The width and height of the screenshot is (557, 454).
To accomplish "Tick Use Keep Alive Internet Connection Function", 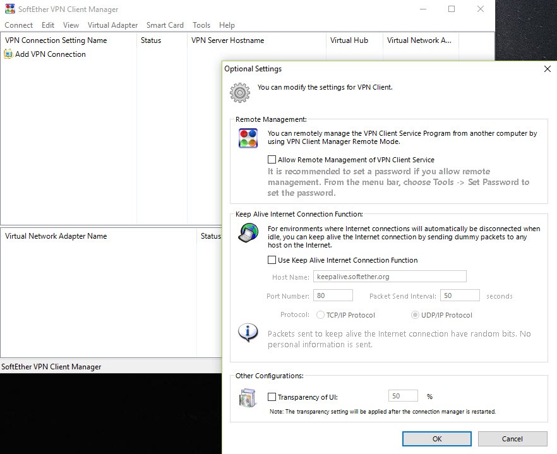I will [272, 260].
